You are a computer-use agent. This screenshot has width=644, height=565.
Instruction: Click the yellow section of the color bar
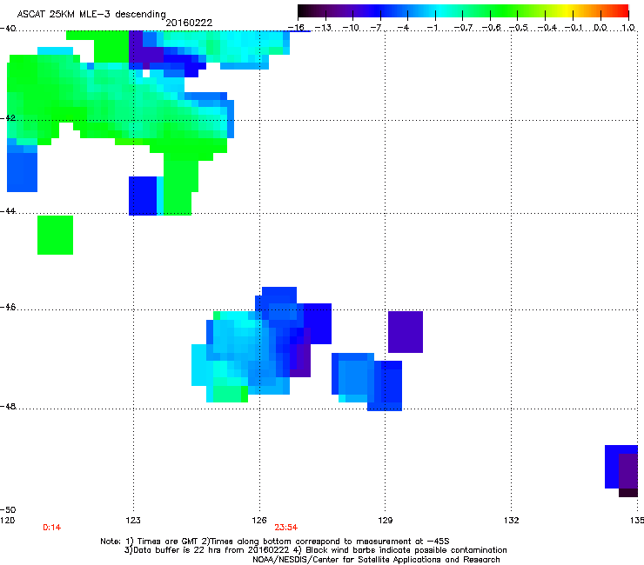coord(566,11)
